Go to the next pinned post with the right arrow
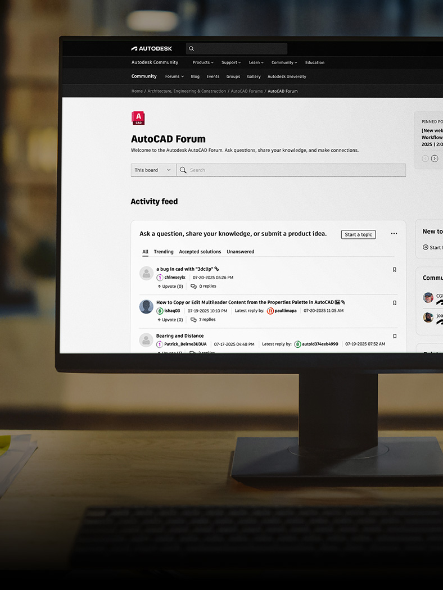This screenshot has width=443, height=590. coord(435,158)
